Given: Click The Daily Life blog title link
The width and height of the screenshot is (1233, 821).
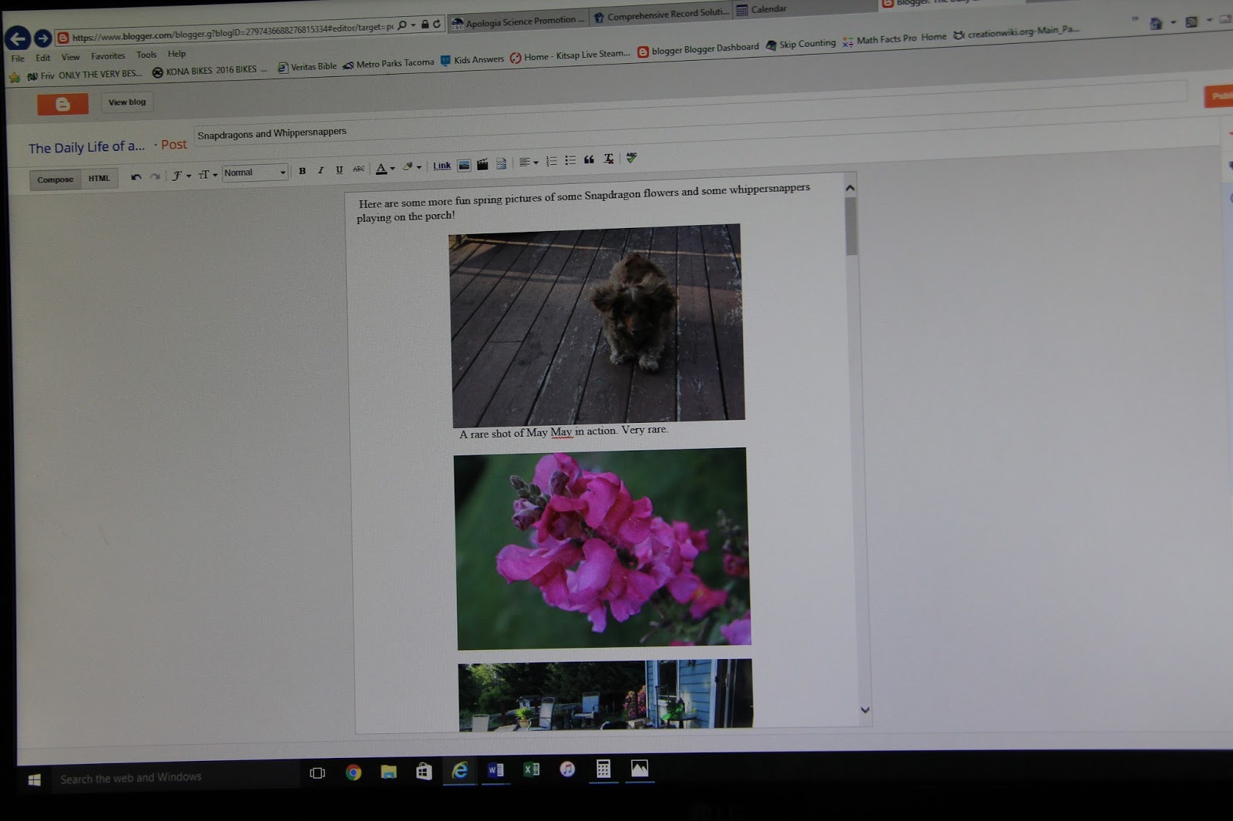Looking at the screenshot, I should pyautogui.click(x=86, y=147).
